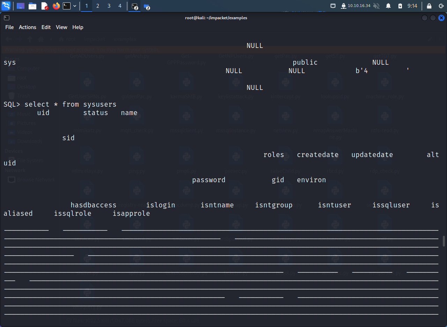Image resolution: width=447 pixels, height=327 pixels.
Task: Click the 'SQL>' prompt text
Action: pos(12,104)
